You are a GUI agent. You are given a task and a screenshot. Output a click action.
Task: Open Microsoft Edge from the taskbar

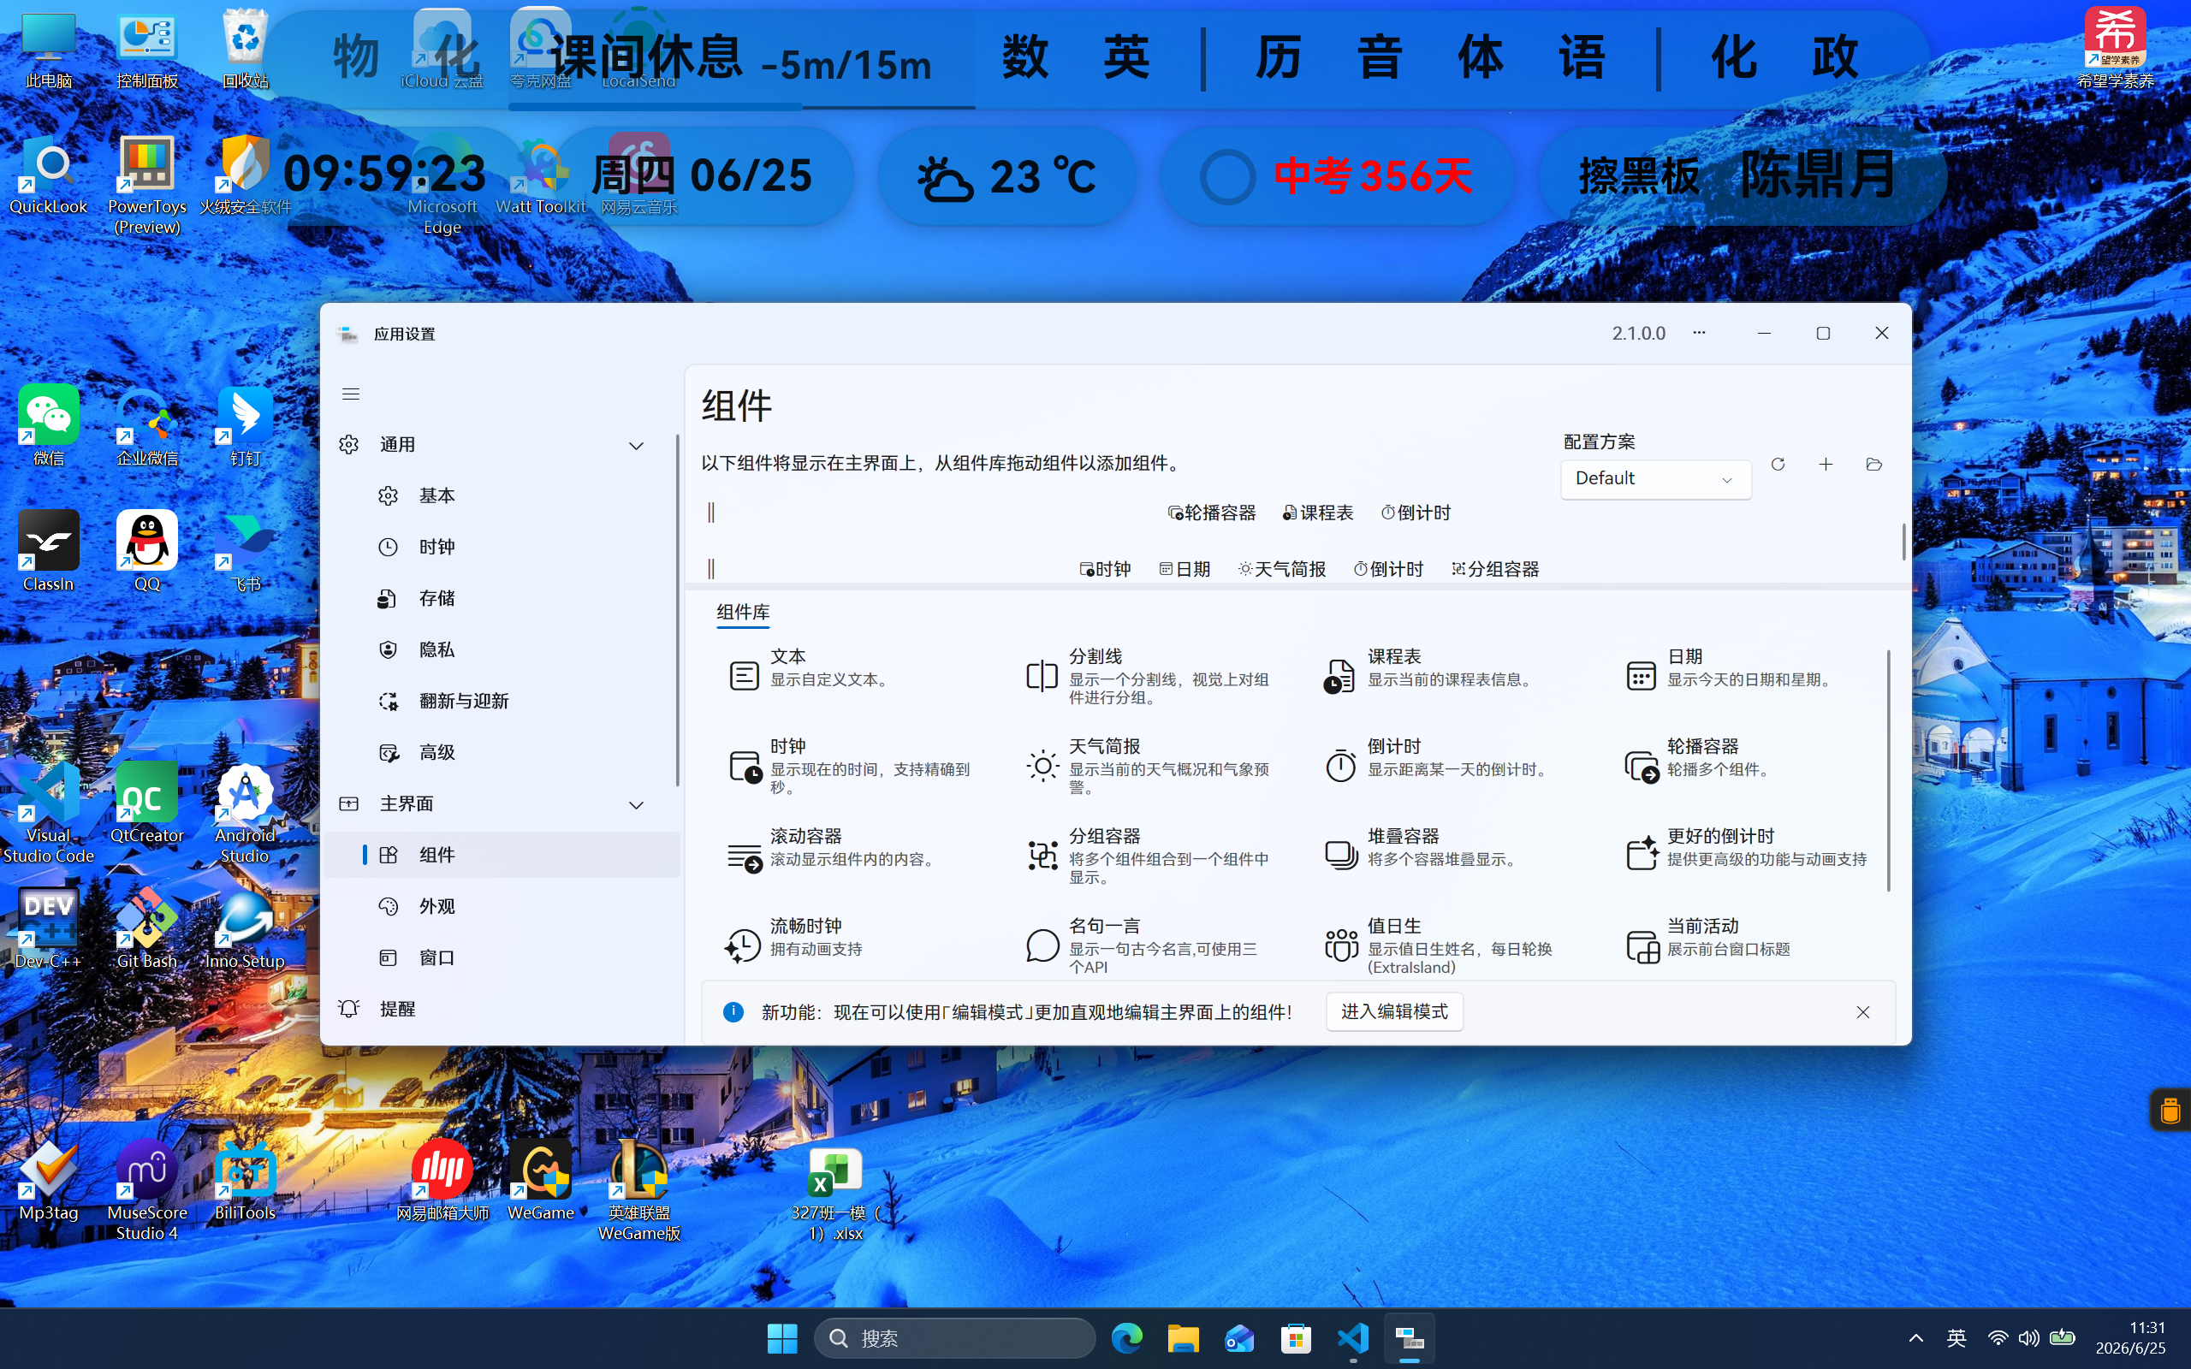1126,1338
